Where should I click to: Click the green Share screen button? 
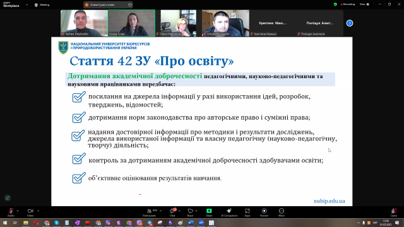coord(209,212)
